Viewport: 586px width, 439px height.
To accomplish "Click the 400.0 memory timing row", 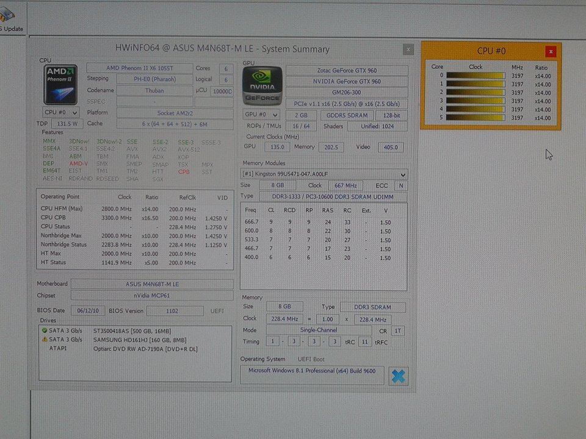I will (324, 257).
